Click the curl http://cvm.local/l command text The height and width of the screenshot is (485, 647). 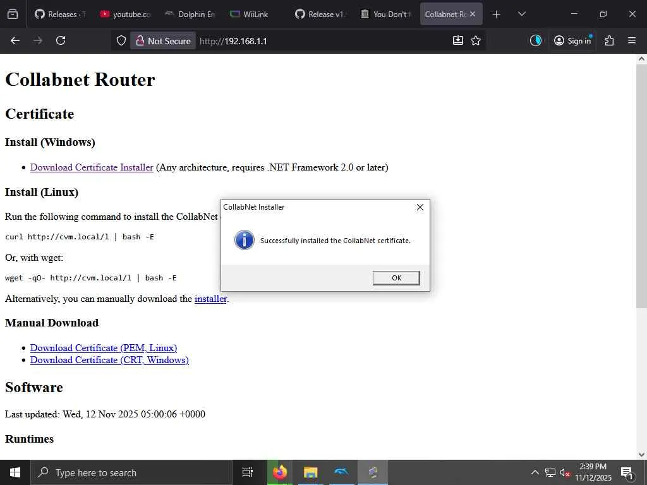[79, 237]
